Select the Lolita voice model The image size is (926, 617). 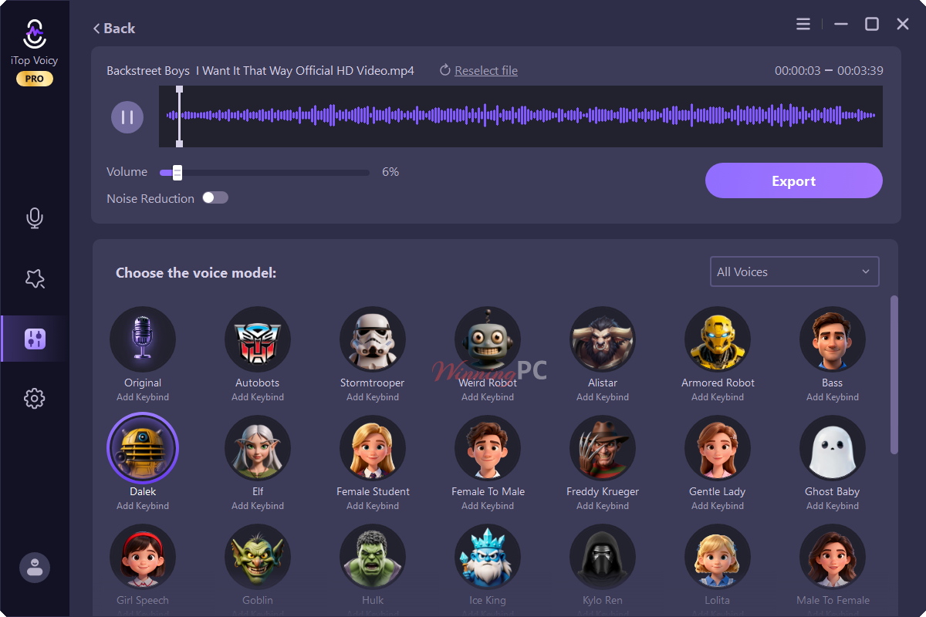[718, 557]
